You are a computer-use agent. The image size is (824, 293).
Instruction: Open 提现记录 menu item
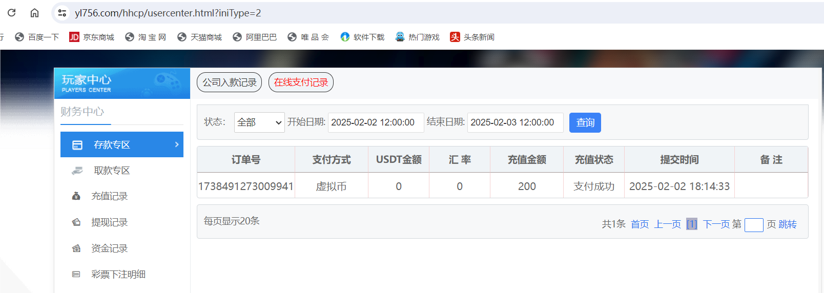tap(122, 222)
